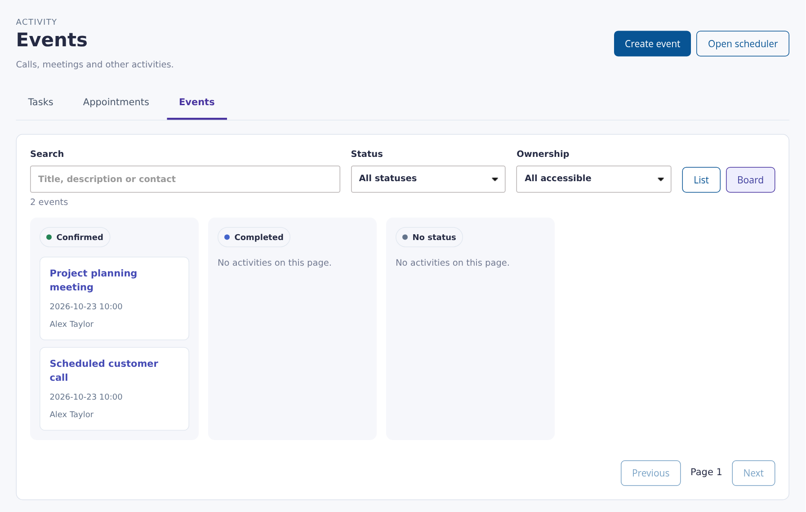Click the Confirmed column status pill
The width and height of the screenshot is (806, 512).
(75, 237)
